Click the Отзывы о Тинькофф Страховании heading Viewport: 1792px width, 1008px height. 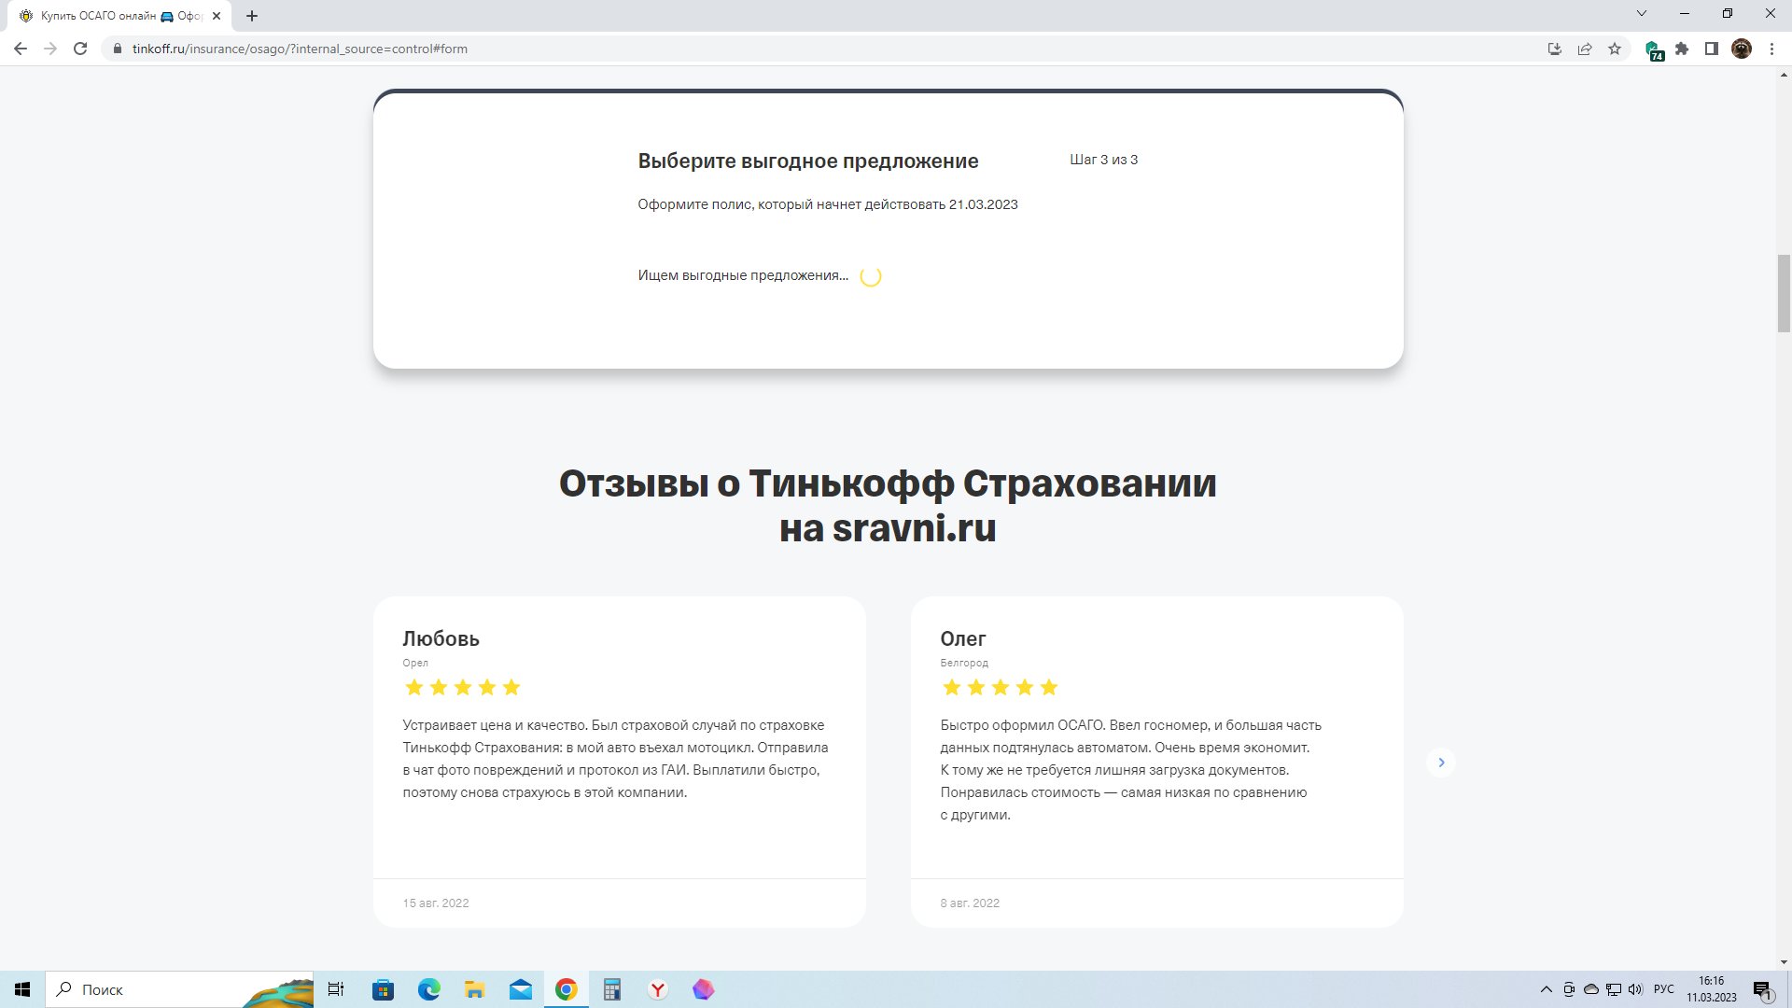click(x=888, y=506)
